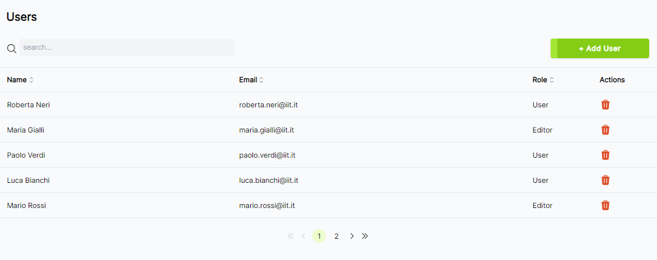Remove Paolo Verdi using trash icon
Image resolution: width=657 pixels, height=260 pixels.
tap(605, 155)
